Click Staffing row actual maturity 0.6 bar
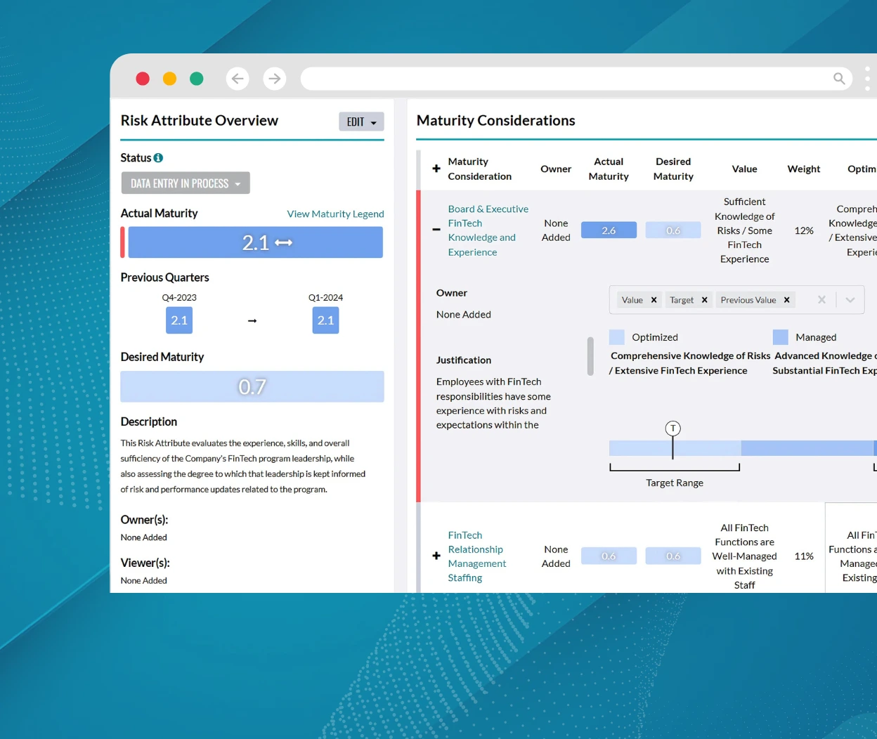Image resolution: width=877 pixels, height=739 pixels. coord(609,556)
